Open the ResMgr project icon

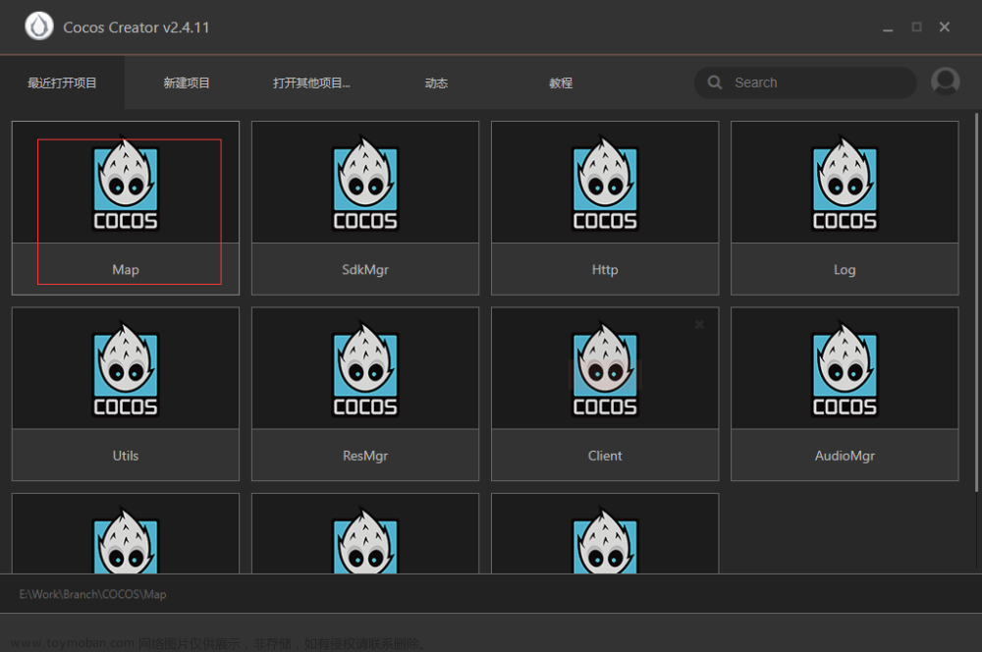(x=365, y=368)
